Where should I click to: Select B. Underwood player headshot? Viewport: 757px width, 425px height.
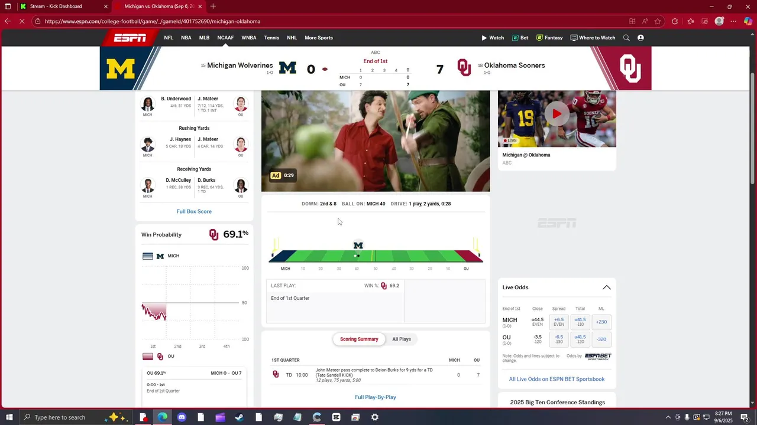pyautogui.click(x=148, y=104)
